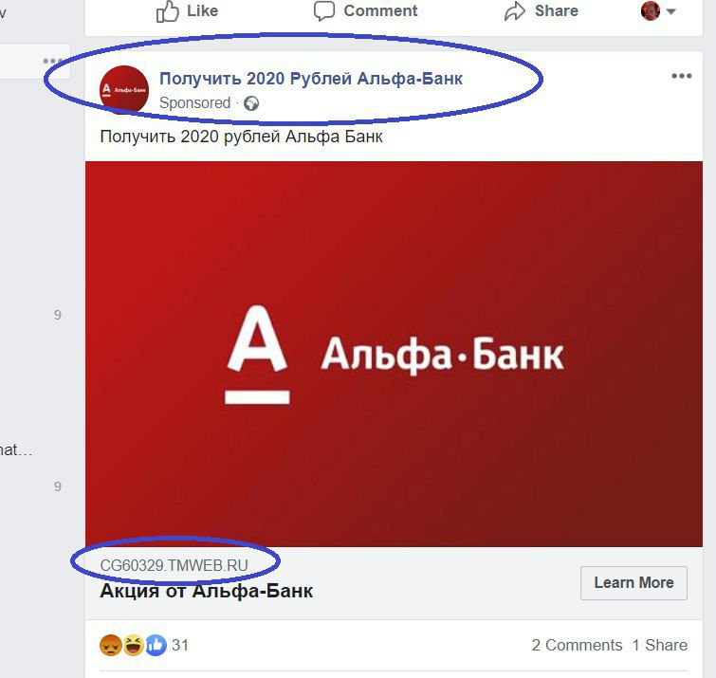Click the Sponsored label
This screenshot has height=678, width=716.
point(194,102)
